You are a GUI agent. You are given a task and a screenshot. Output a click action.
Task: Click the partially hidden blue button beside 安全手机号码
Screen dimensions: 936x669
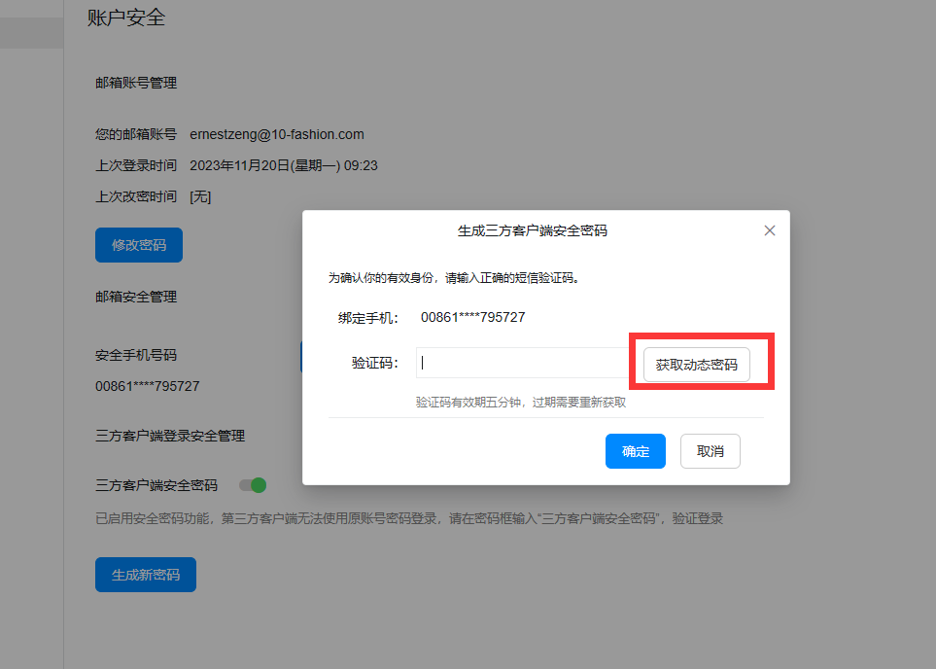(301, 356)
